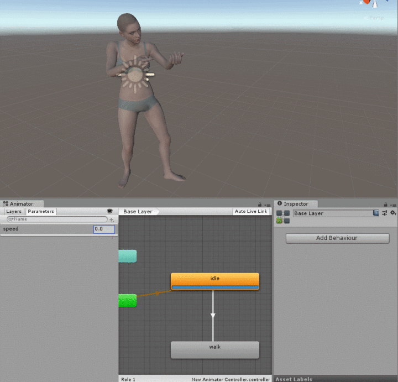Open the Animator panel options menu
Screen dimensions: 398x382
pyautogui.click(x=268, y=204)
